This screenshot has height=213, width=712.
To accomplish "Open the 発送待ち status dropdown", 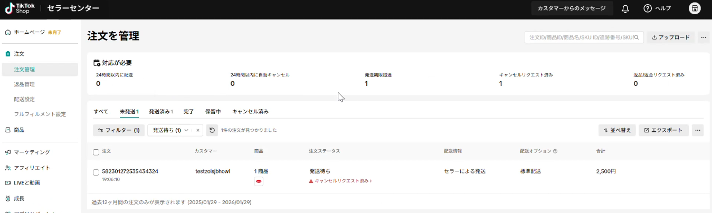I will coord(171,130).
